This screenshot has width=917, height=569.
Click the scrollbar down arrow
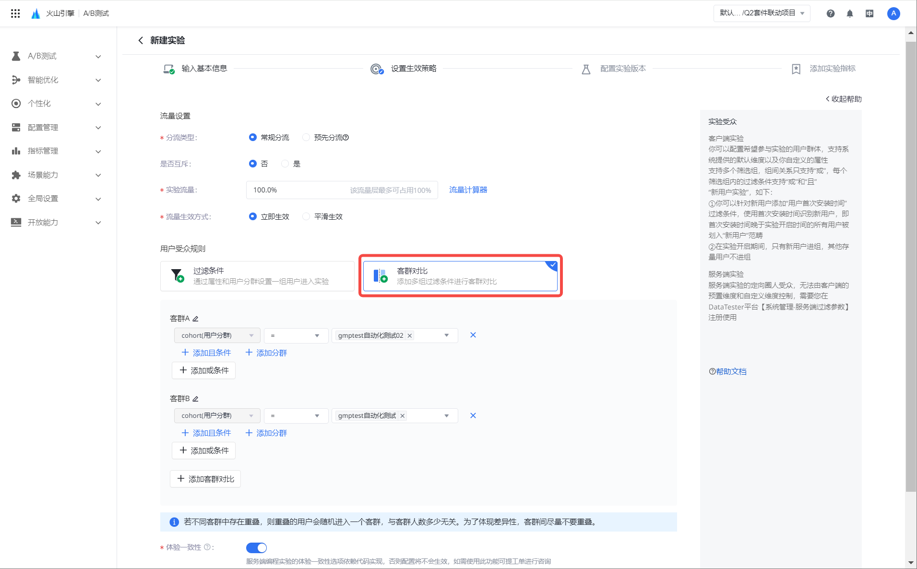click(910, 562)
